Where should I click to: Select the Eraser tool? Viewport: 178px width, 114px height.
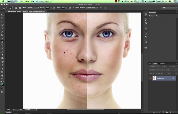(2, 48)
